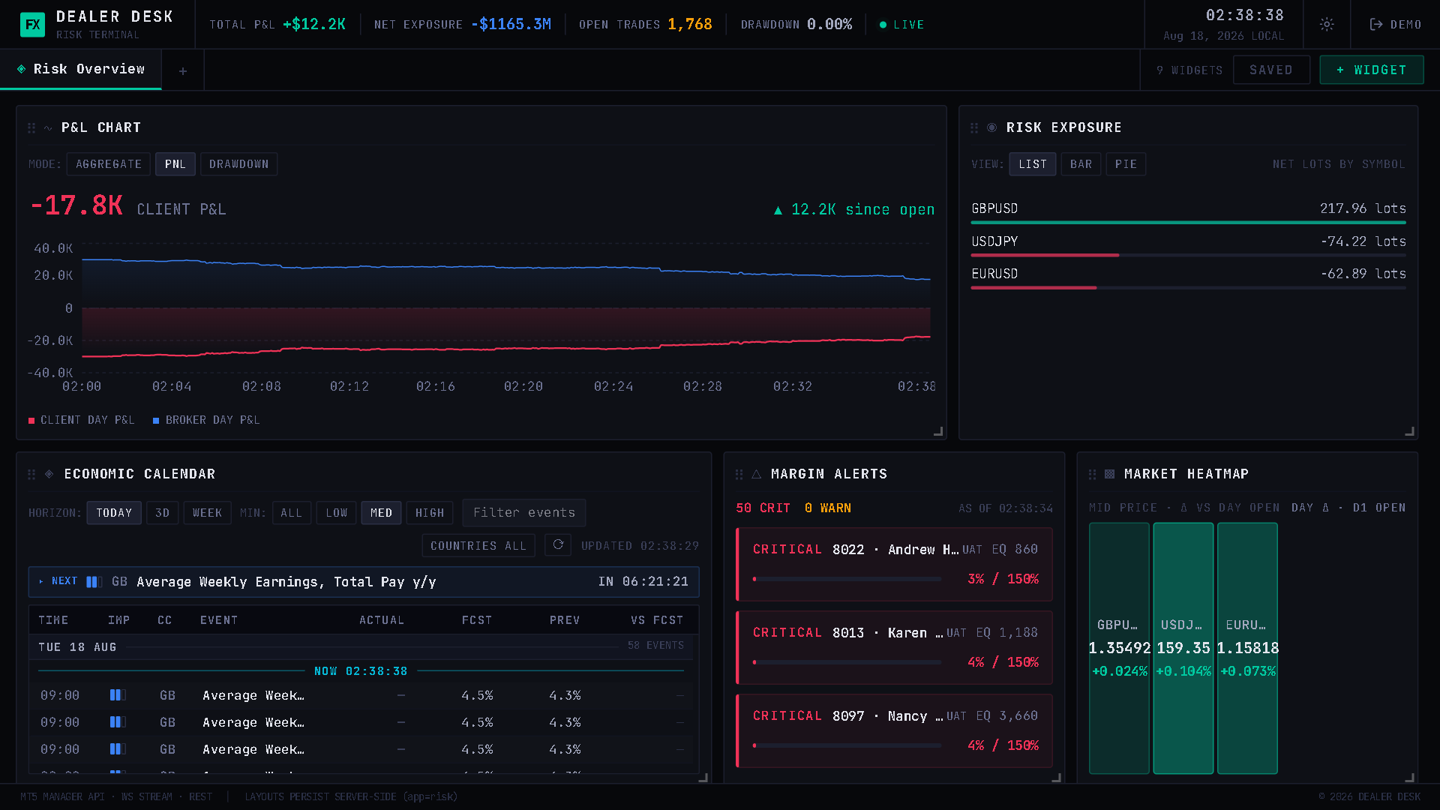Add a new widget

(x=1372, y=70)
